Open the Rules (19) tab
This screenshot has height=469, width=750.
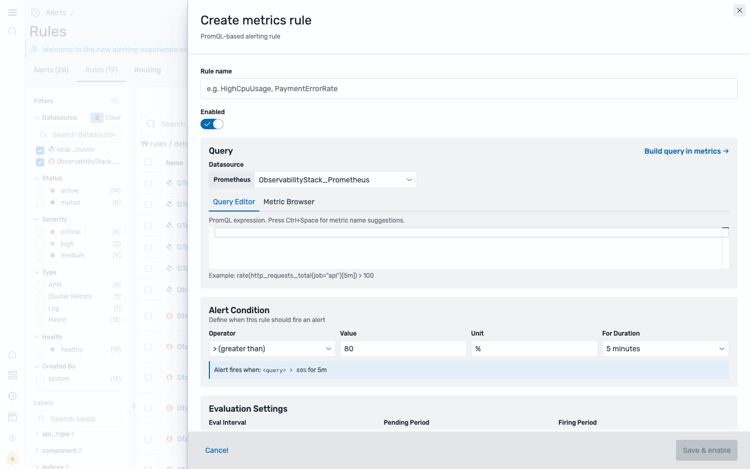pos(102,70)
